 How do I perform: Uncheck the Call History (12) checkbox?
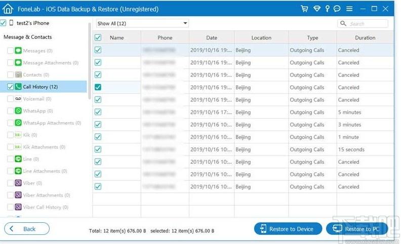tap(10, 86)
